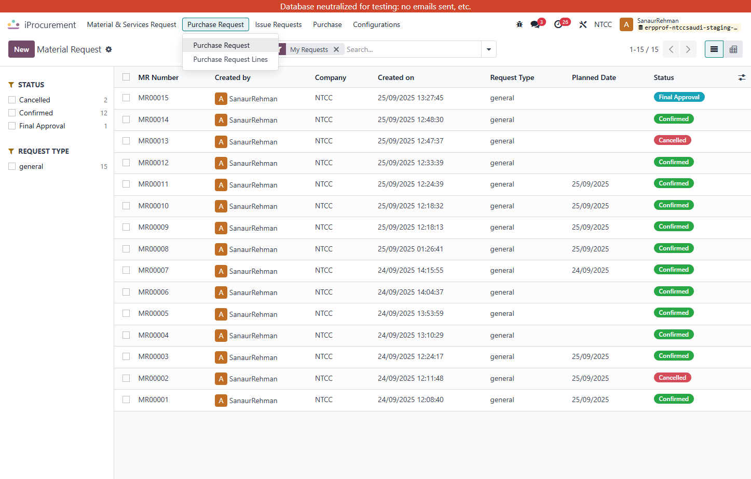Click the 1-15 / 15 pager counter
751x479 pixels.
644,49
